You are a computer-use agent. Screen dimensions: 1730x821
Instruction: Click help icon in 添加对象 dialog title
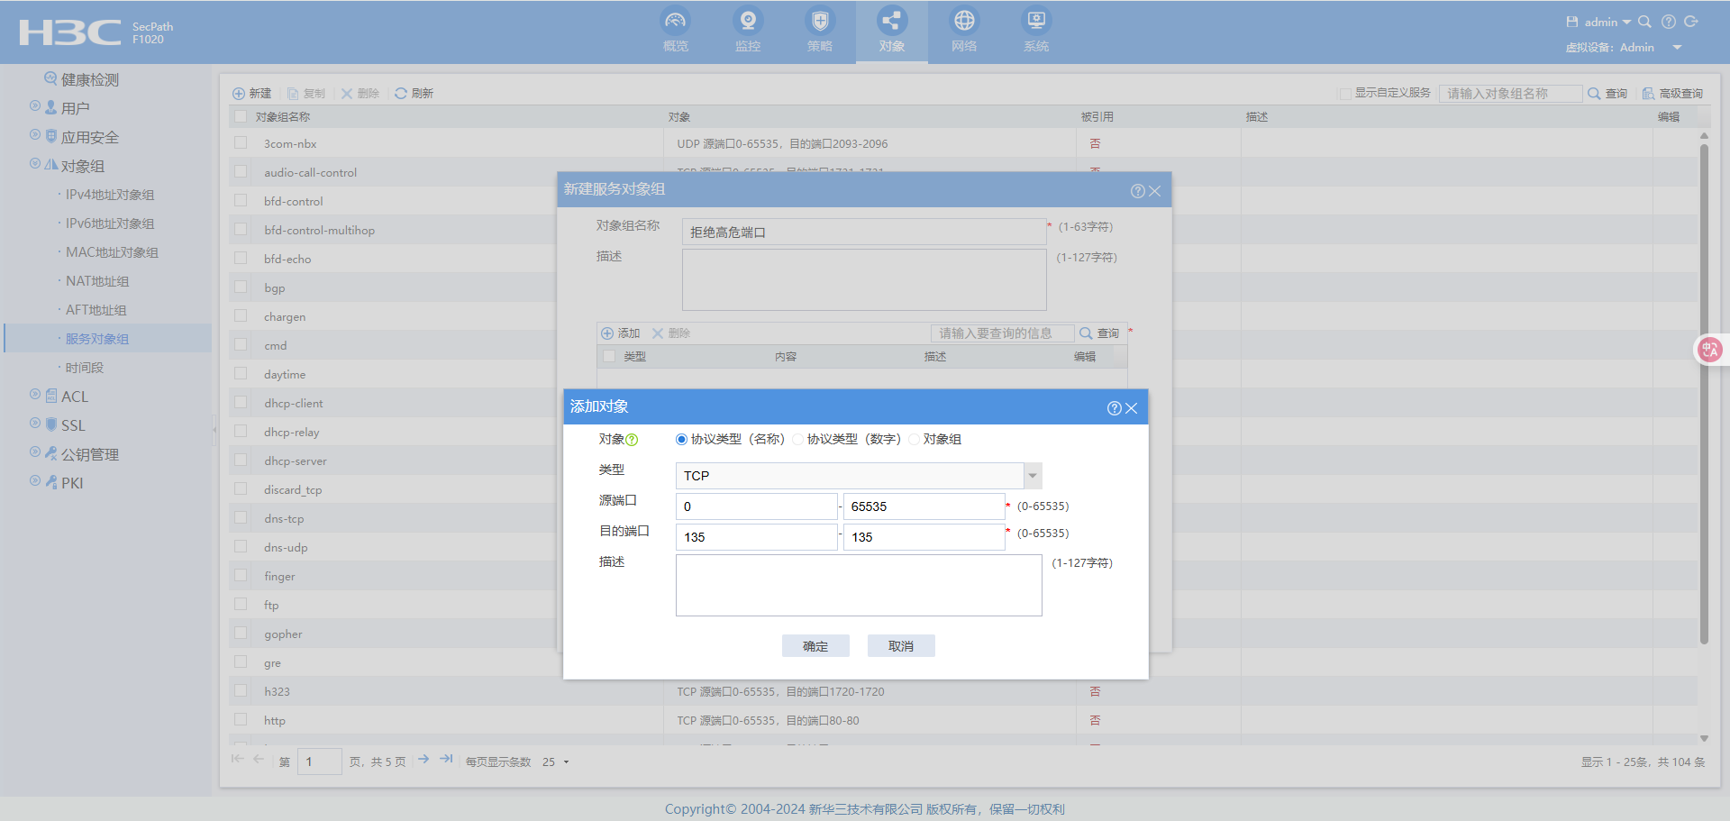click(1115, 408)
